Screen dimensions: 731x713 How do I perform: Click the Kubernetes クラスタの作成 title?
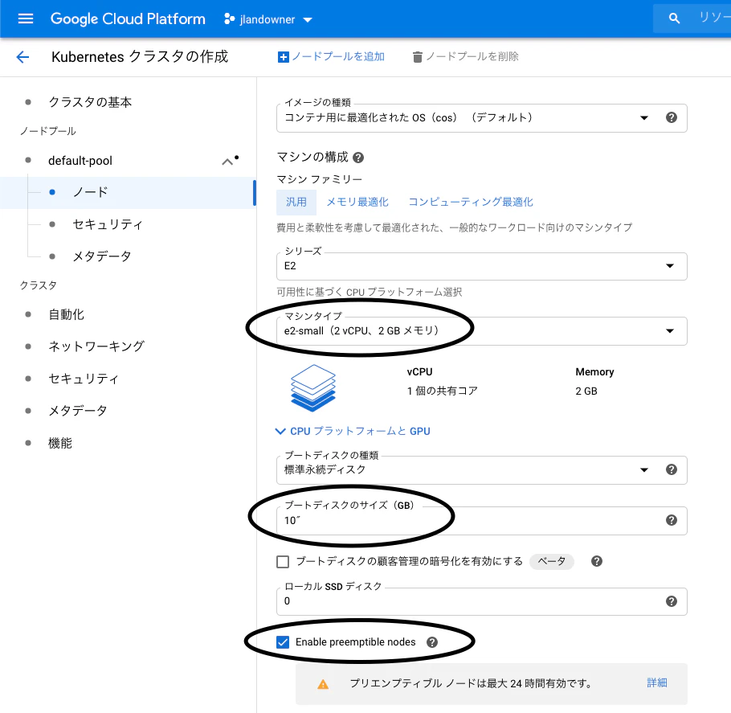(140, 57)
